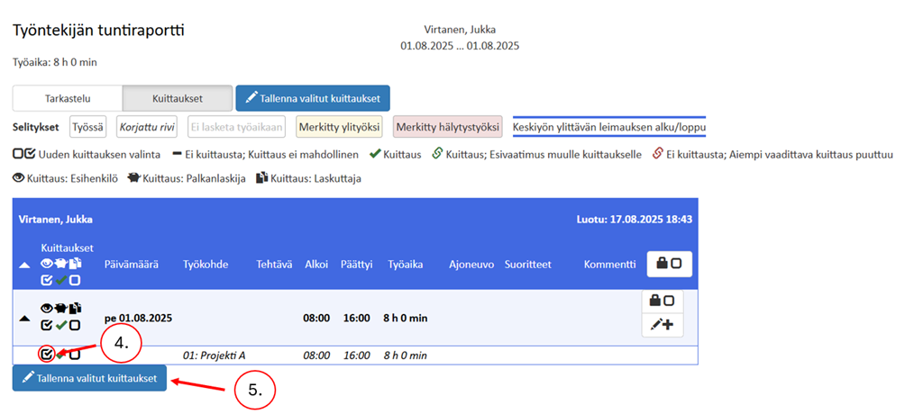Click the Merkitty ylityöksi legend swatch
Screen dimensions: 905x414
341,128
